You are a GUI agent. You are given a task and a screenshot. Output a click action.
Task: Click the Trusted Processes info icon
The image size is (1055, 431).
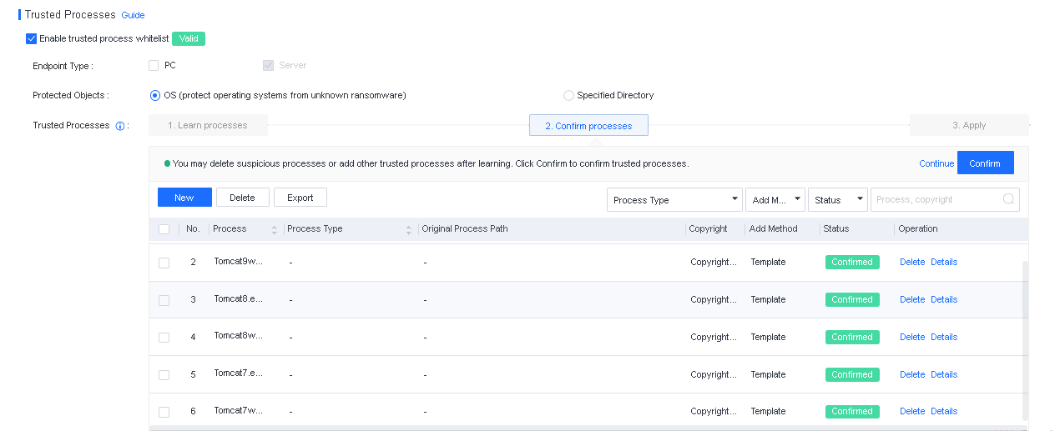pos(120,126)
